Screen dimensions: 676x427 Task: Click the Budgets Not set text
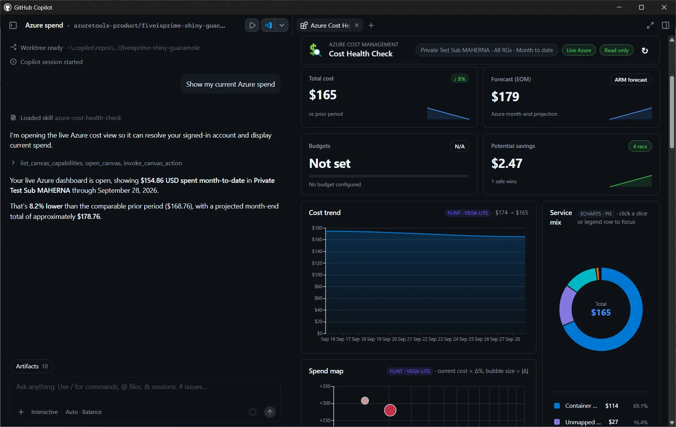330,164
